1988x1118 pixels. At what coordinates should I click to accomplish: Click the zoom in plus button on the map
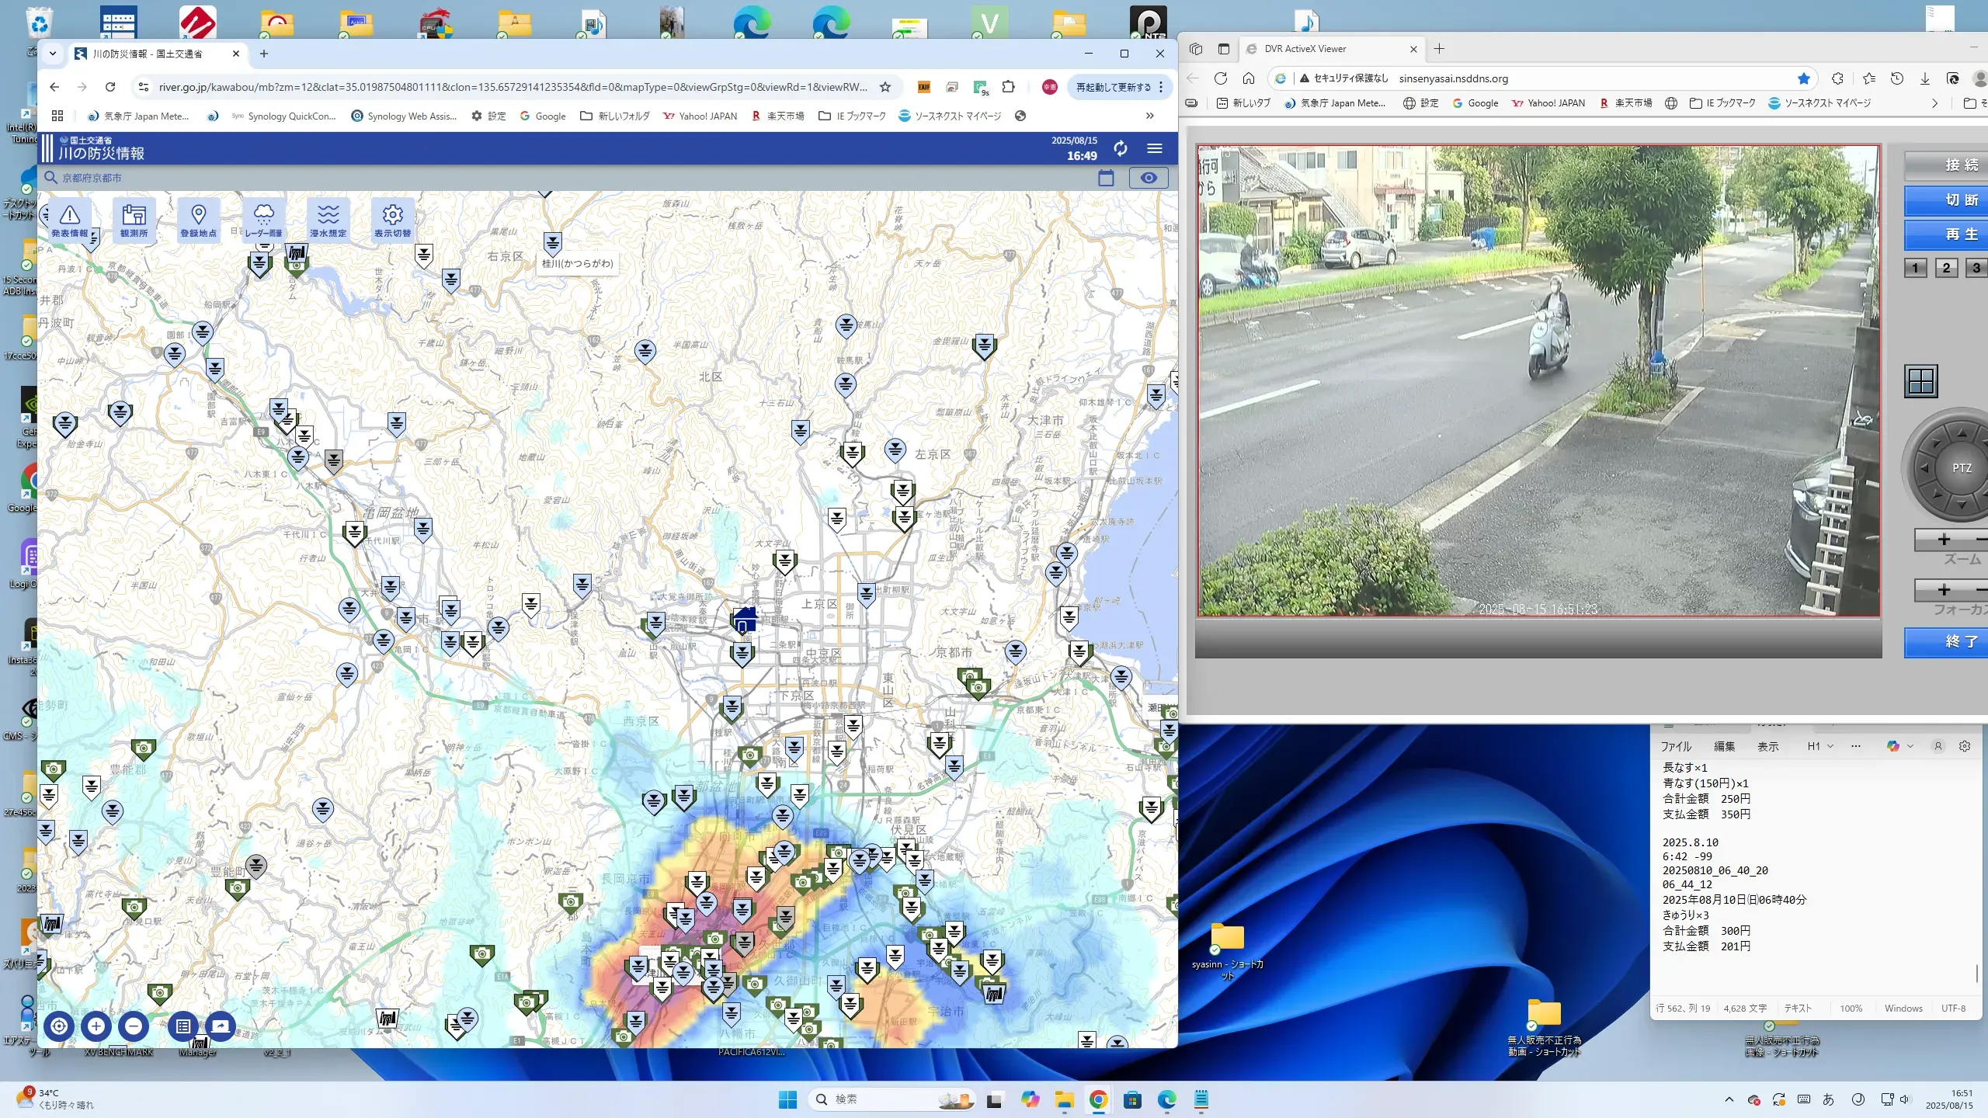pyautogui.click(x=96, y=1026)
